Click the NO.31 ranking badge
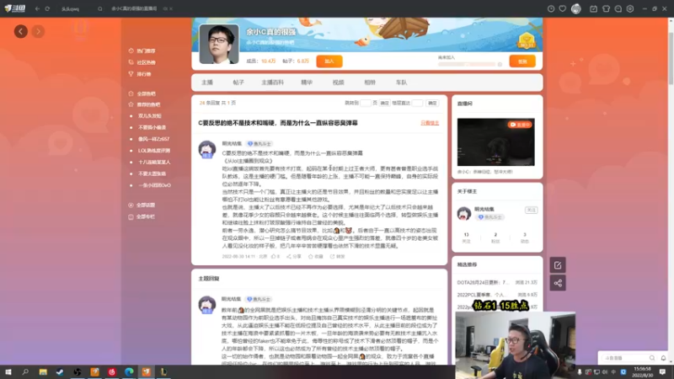 pos(526,40)
